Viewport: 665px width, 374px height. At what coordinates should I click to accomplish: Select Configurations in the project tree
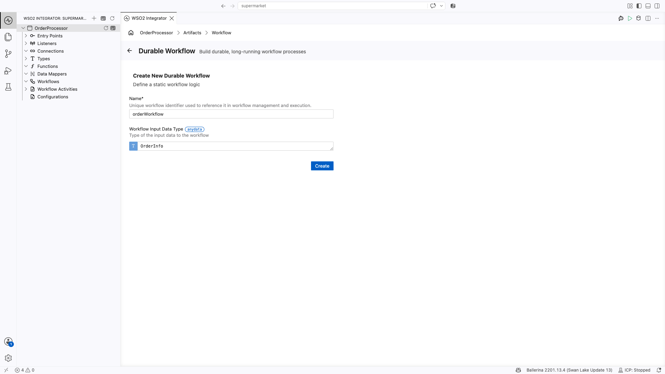pos(53,97)
